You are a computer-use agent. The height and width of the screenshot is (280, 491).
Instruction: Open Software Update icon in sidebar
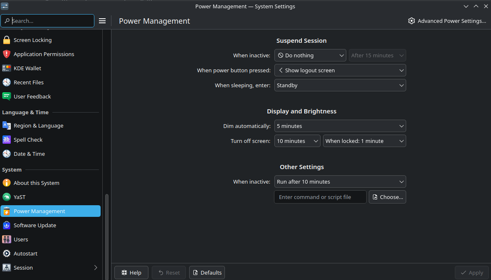click(7, 226)
